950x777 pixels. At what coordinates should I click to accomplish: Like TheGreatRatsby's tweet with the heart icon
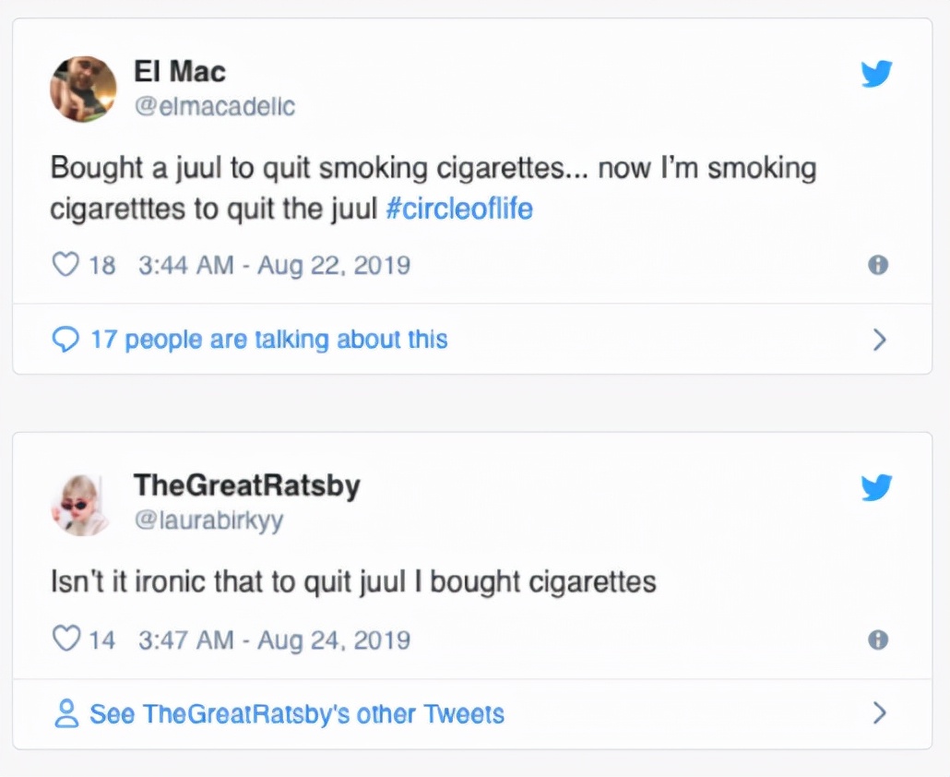pyautogui.click(x=65, y=640)
